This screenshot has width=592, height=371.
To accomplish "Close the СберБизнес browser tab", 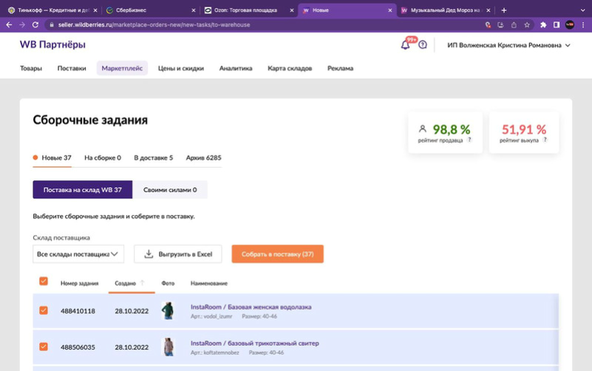I will 194,10.
